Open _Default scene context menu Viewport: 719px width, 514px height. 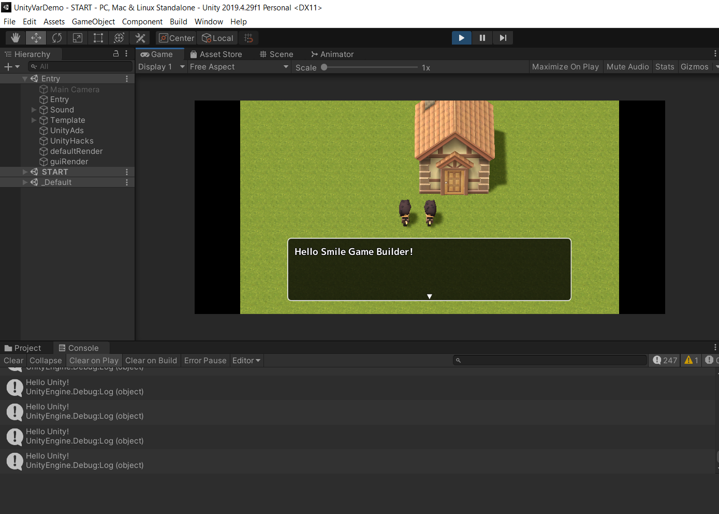pyautogui.click(x=127, y=182)
